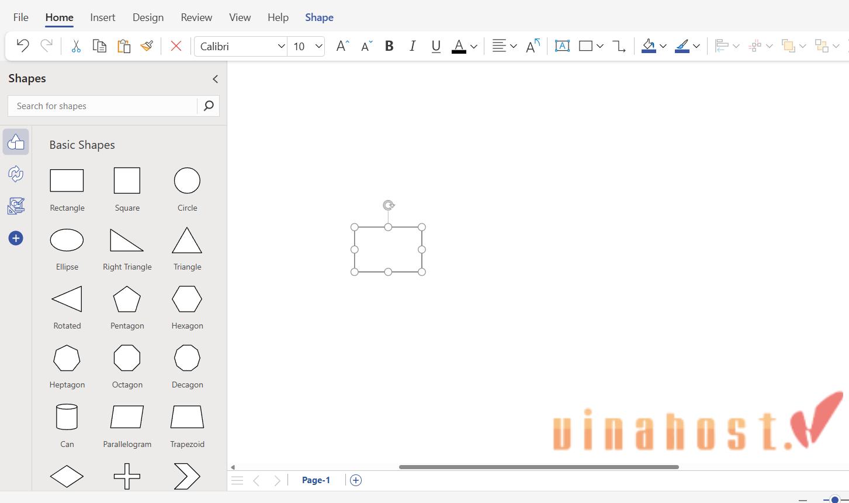Toggle Underline formatting

436,46
